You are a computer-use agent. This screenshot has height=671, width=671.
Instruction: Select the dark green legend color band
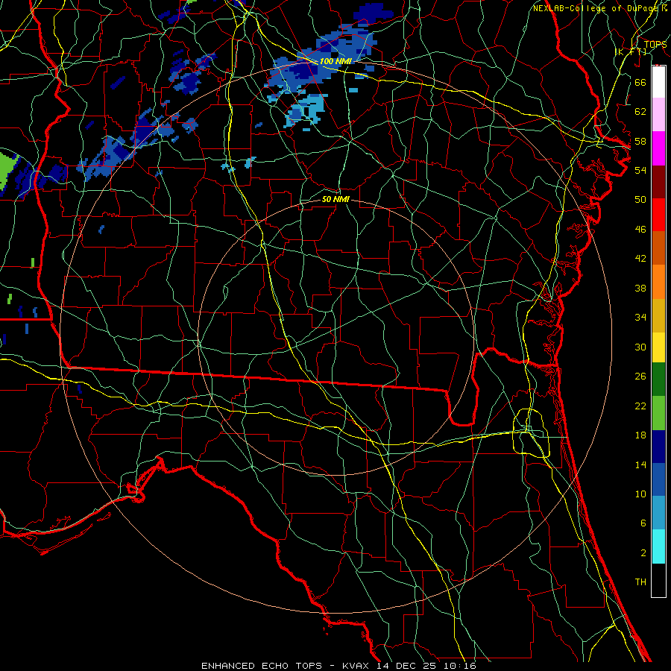click(x=658, y=379)
